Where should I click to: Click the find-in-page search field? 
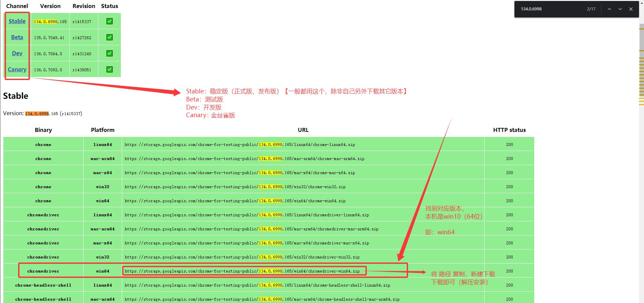550,9
